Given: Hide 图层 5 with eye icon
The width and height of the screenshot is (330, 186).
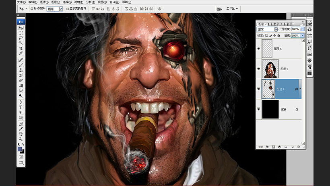Looking at the screenshot, I should click(x=259, y=49).
